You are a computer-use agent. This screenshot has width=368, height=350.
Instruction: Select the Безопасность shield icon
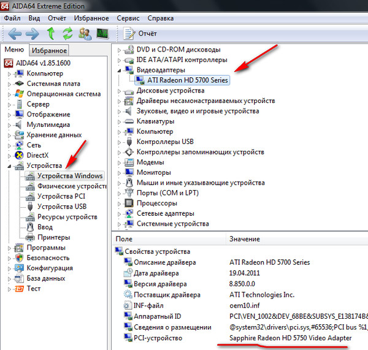coord(19,258)
